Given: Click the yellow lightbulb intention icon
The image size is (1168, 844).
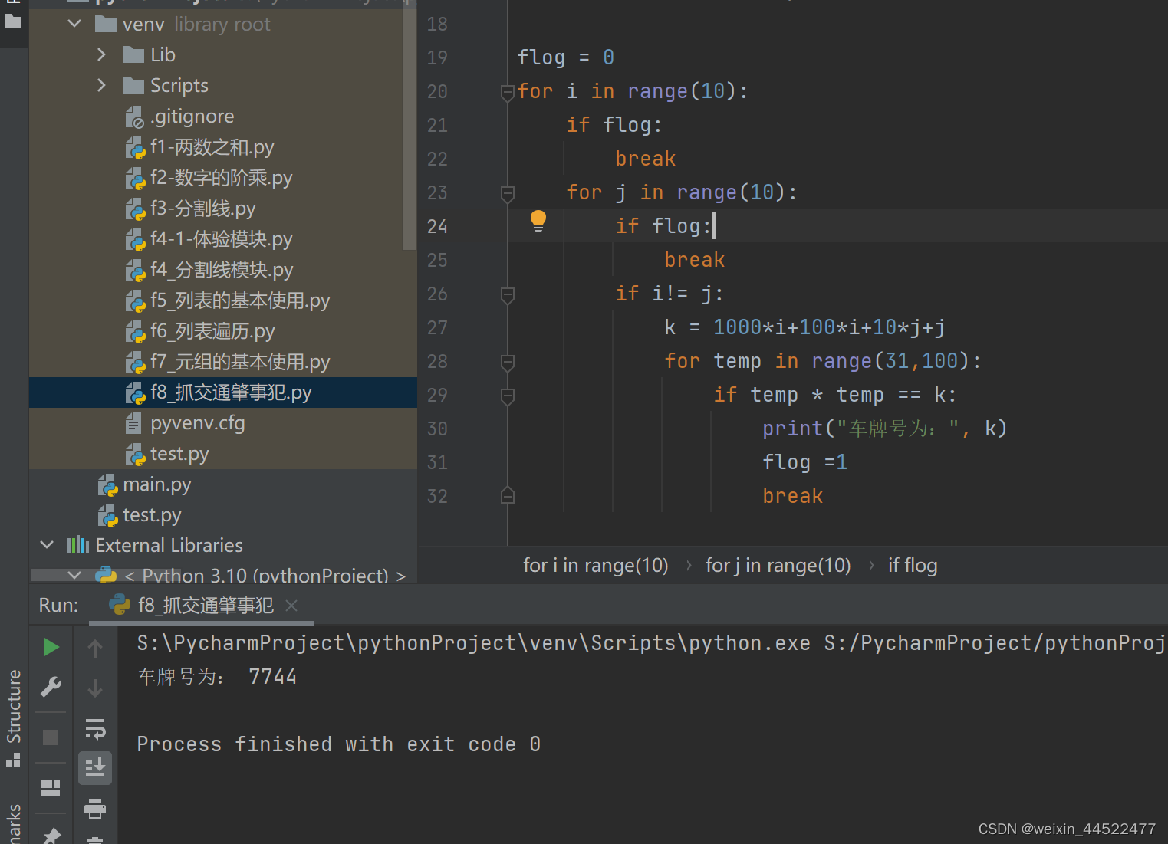Looking at the screenshot, I should coord(538,221).
